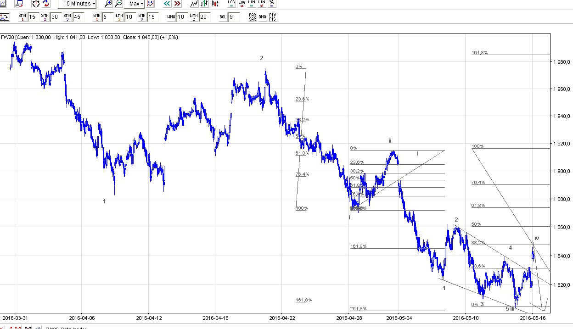
Task: Click the EMA 1 period field showing 5
Action: pos(107,17)
